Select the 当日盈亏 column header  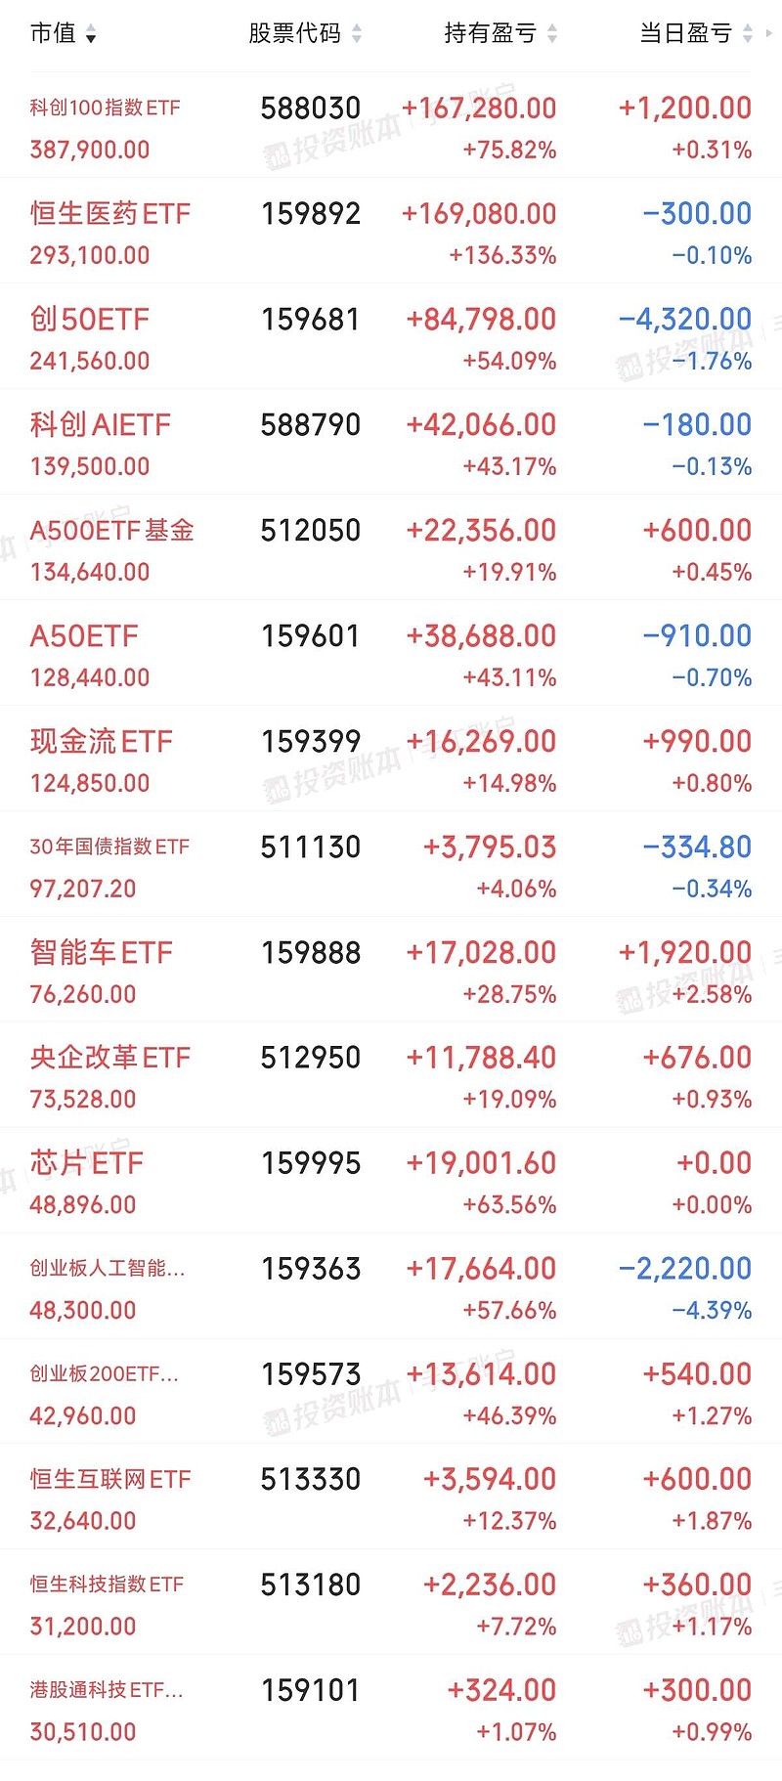pos(685,33)
